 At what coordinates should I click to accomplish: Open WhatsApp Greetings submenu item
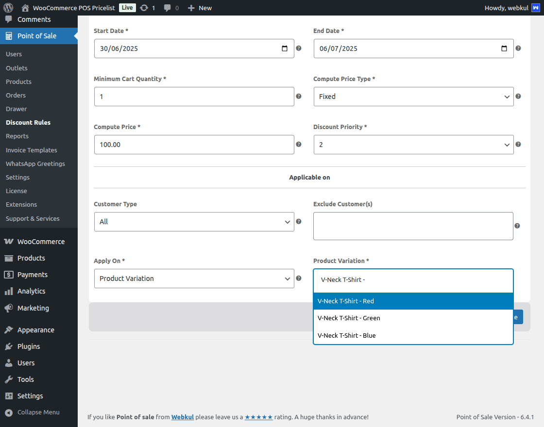pos(35,164)
